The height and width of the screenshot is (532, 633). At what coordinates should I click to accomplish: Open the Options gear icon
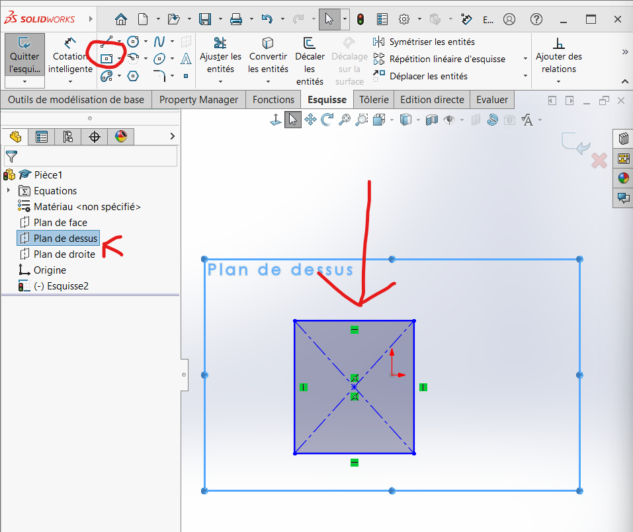403,19
